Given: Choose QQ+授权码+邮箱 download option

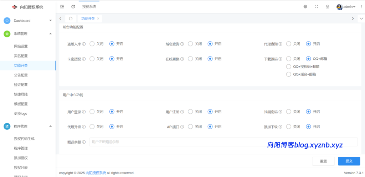Looking at the screenshot, I should [289, 66].
